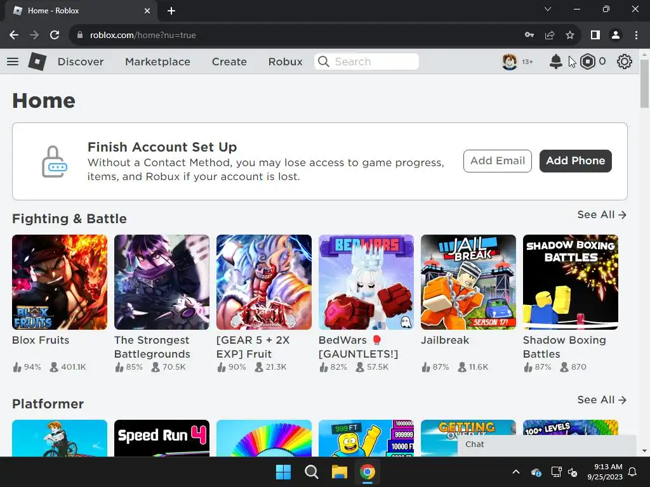
Task: Open the Speed Run 4 thumbnail
Action: click(162, 438)
